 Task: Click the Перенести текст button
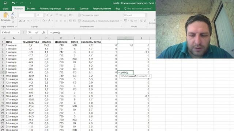click(88, 15)
